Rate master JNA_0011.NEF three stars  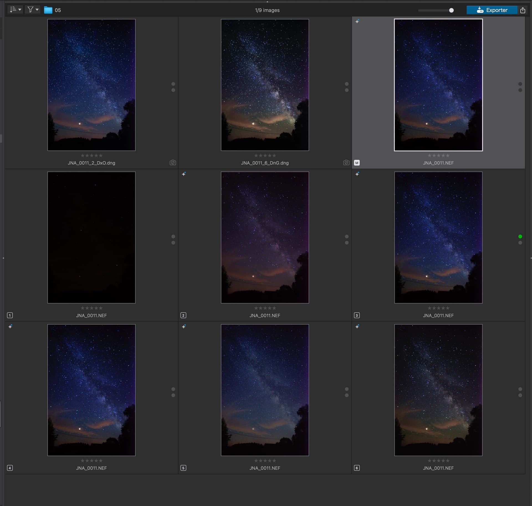tap(438, 156)
